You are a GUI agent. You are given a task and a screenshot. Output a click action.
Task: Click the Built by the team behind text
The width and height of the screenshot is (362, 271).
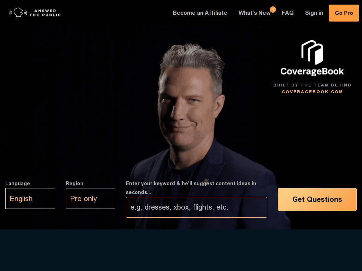click(x=313, y=85)
